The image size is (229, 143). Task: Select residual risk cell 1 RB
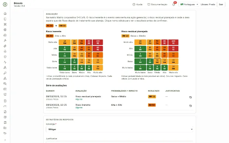point(140,68)
